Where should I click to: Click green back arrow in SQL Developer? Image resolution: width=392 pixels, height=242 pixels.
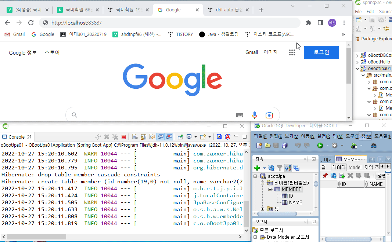click(320, 146)
